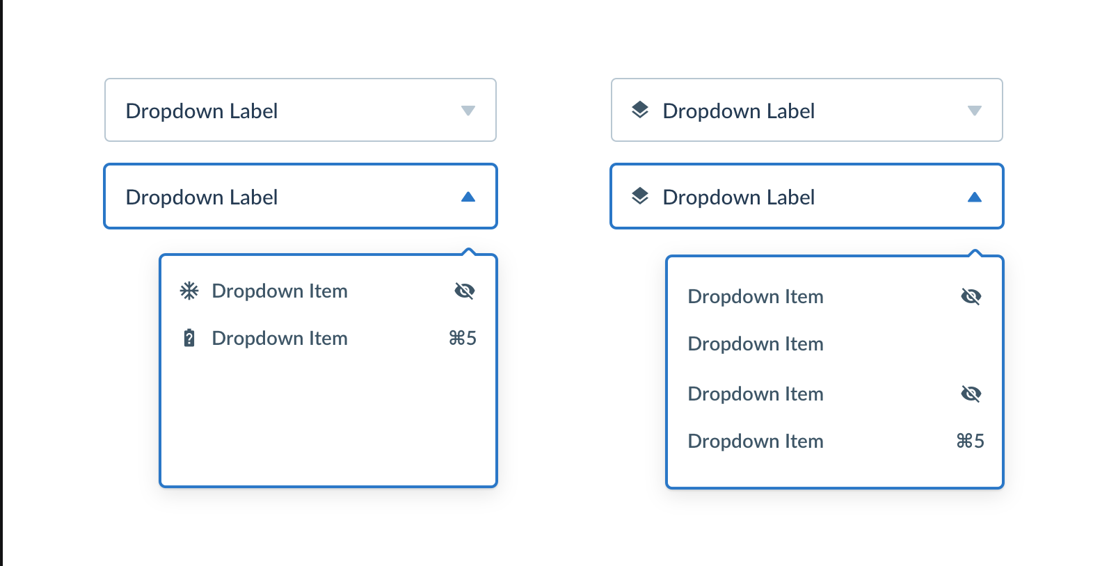Select the battery Dropdown Item entry
This screenshot has width=1109, height=566.
point(280,338)
